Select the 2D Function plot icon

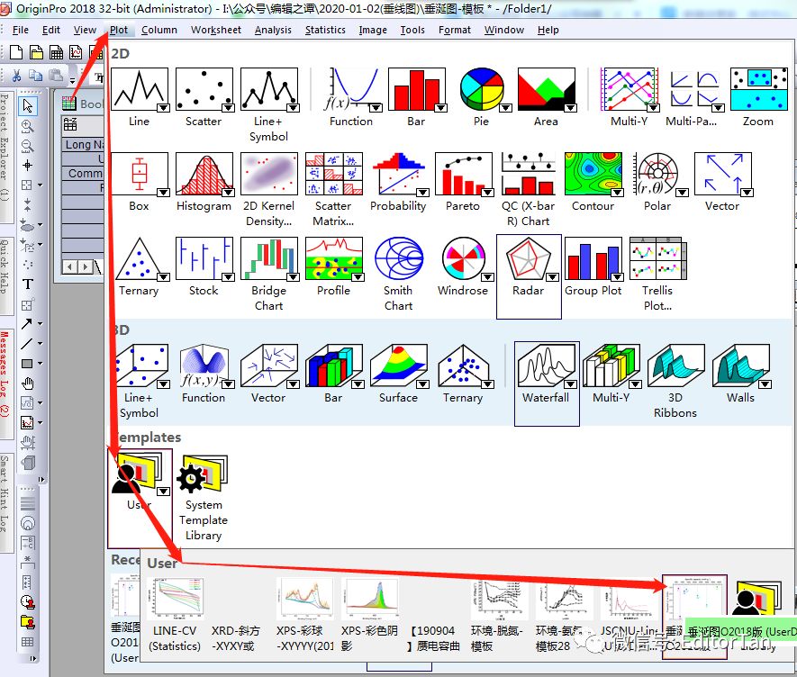[x=352, y=89]
